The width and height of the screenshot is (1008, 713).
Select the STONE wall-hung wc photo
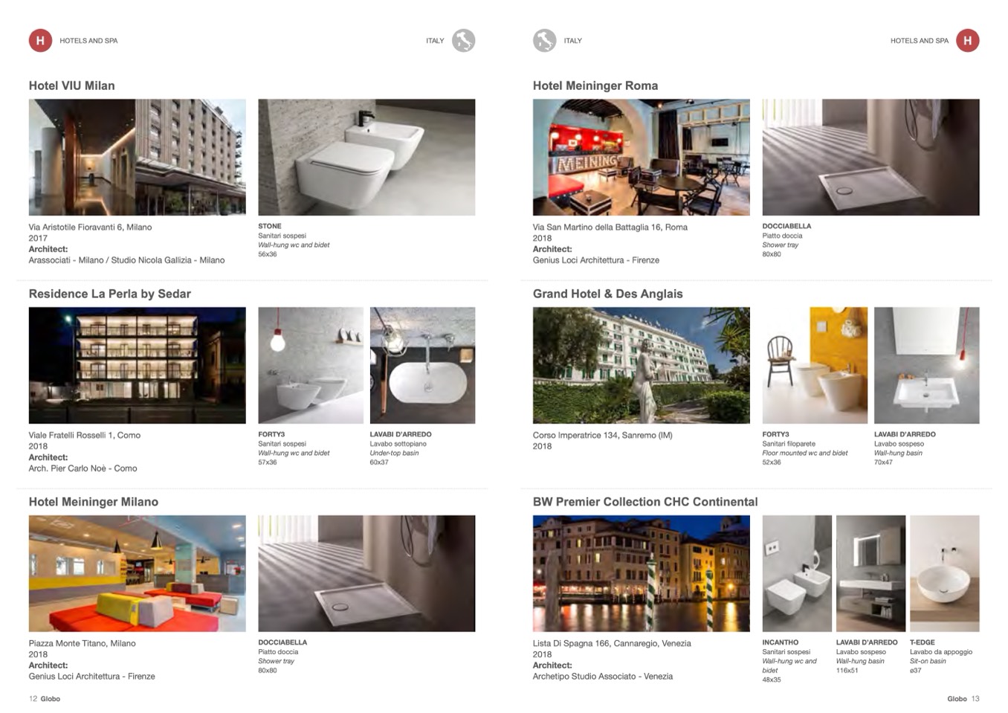366,158
